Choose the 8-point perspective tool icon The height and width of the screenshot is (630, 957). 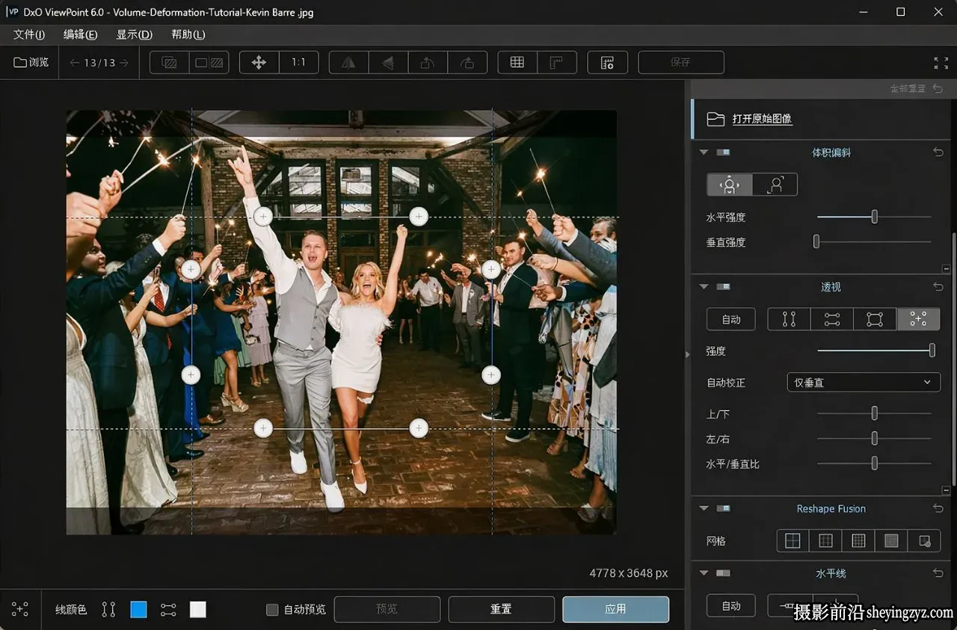tap(918, 319)
